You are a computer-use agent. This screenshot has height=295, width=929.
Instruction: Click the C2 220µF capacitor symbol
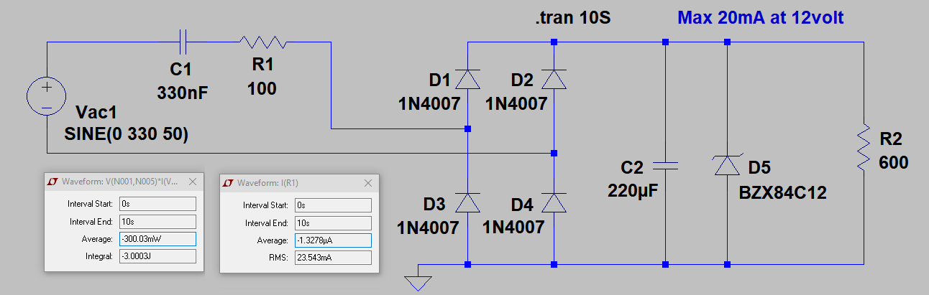pyautogui.click(x=665, y=167)
